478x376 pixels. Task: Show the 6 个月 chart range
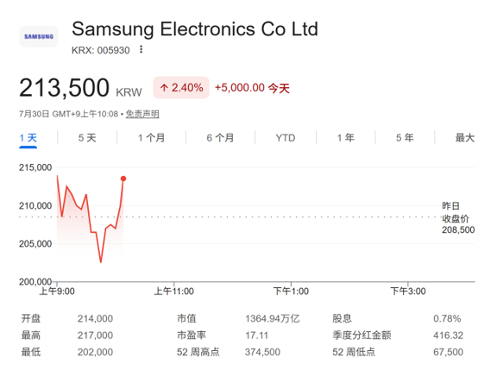220,138
